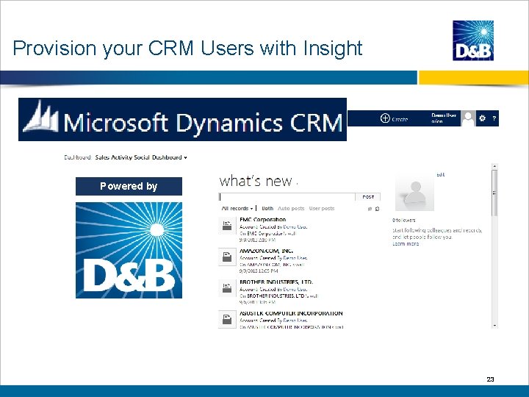
Task: Open the settings gear icon
Action: 483,118
